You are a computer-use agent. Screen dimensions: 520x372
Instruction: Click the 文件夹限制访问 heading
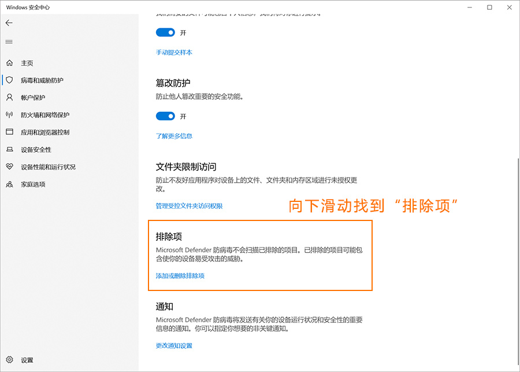[186, 167]
